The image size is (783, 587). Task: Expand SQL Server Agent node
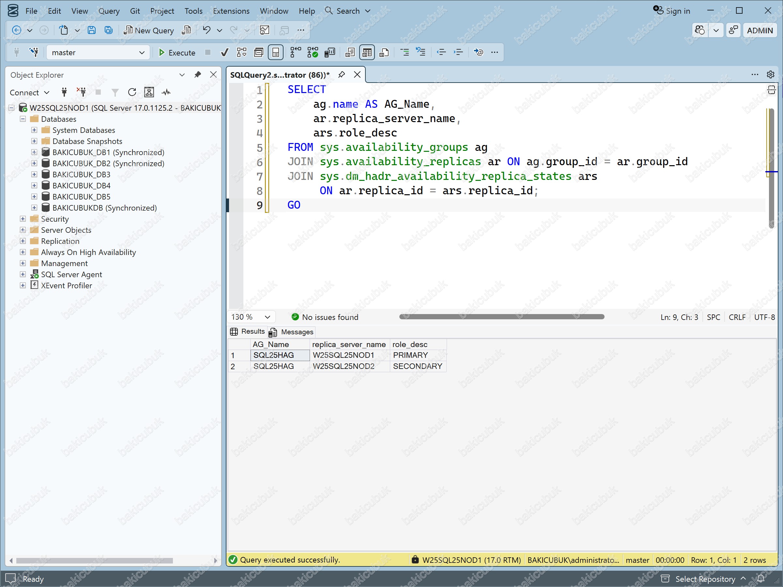click(x=23, y=274)
